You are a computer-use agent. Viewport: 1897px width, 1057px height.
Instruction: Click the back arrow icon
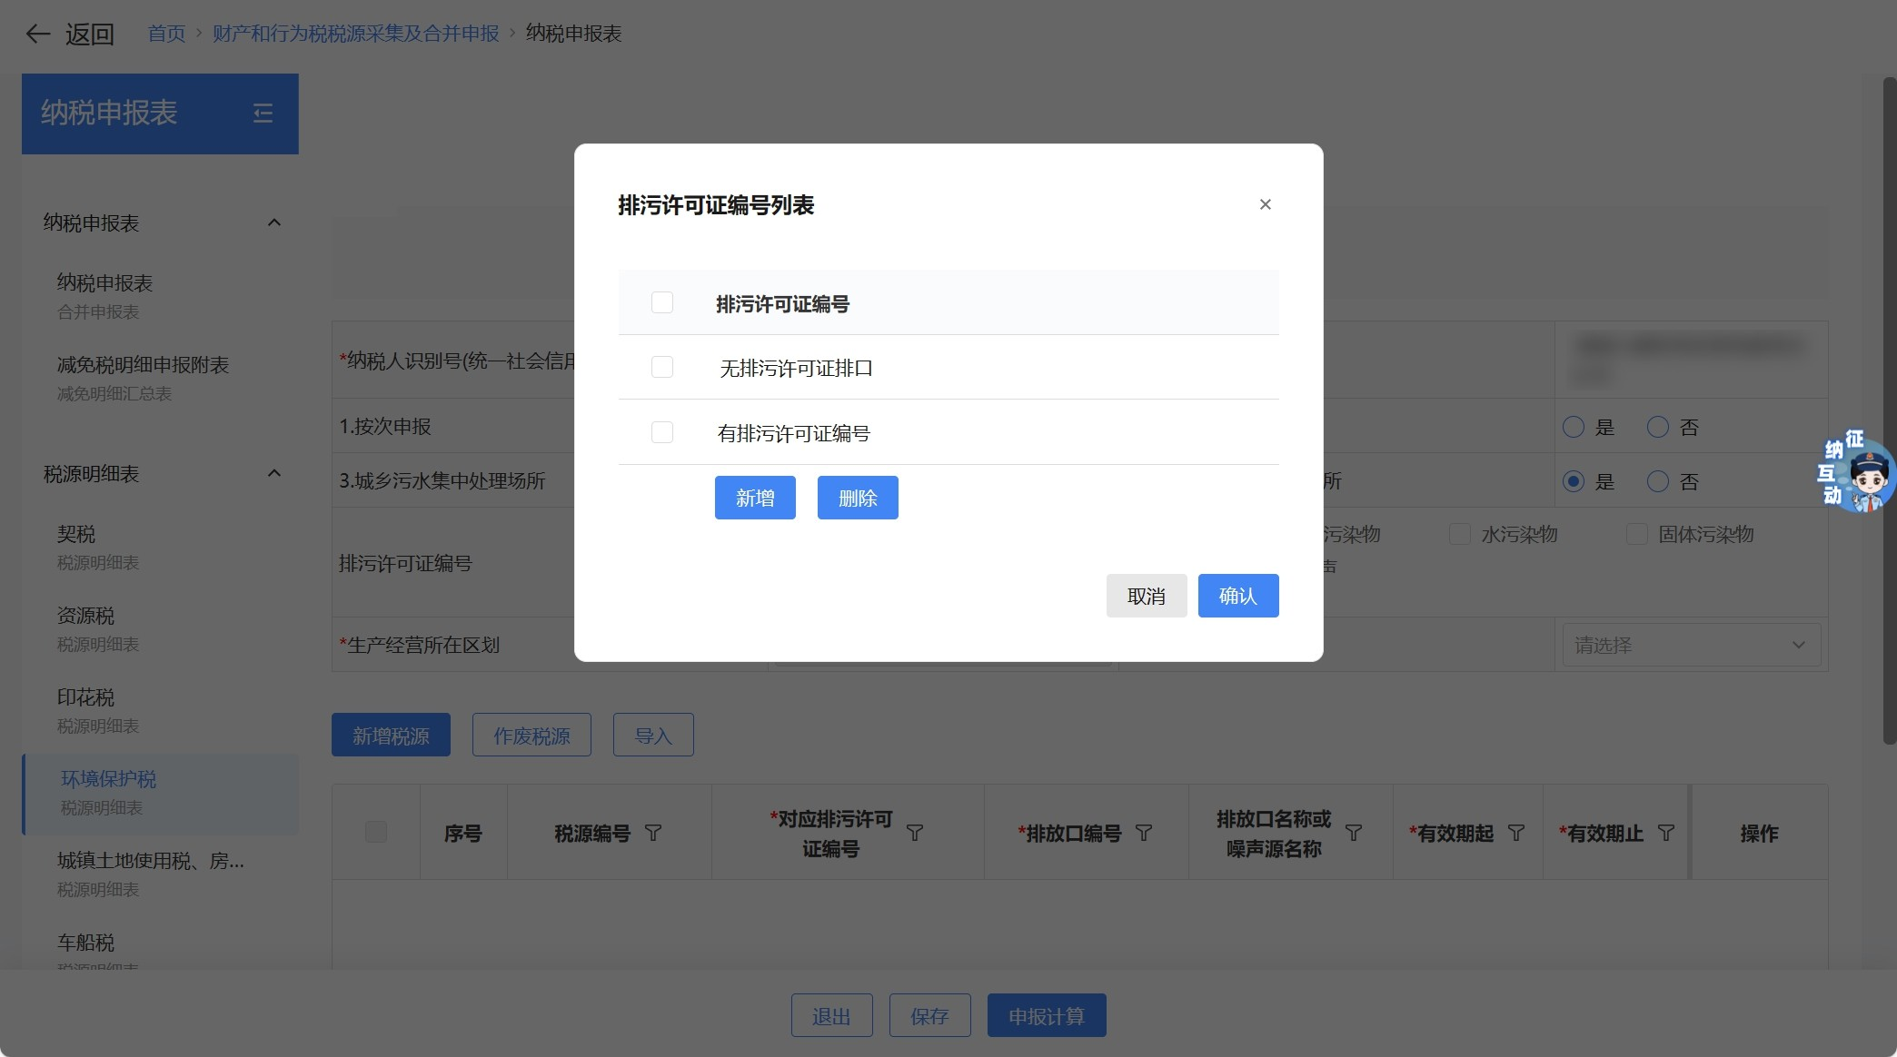pos(37,35)
